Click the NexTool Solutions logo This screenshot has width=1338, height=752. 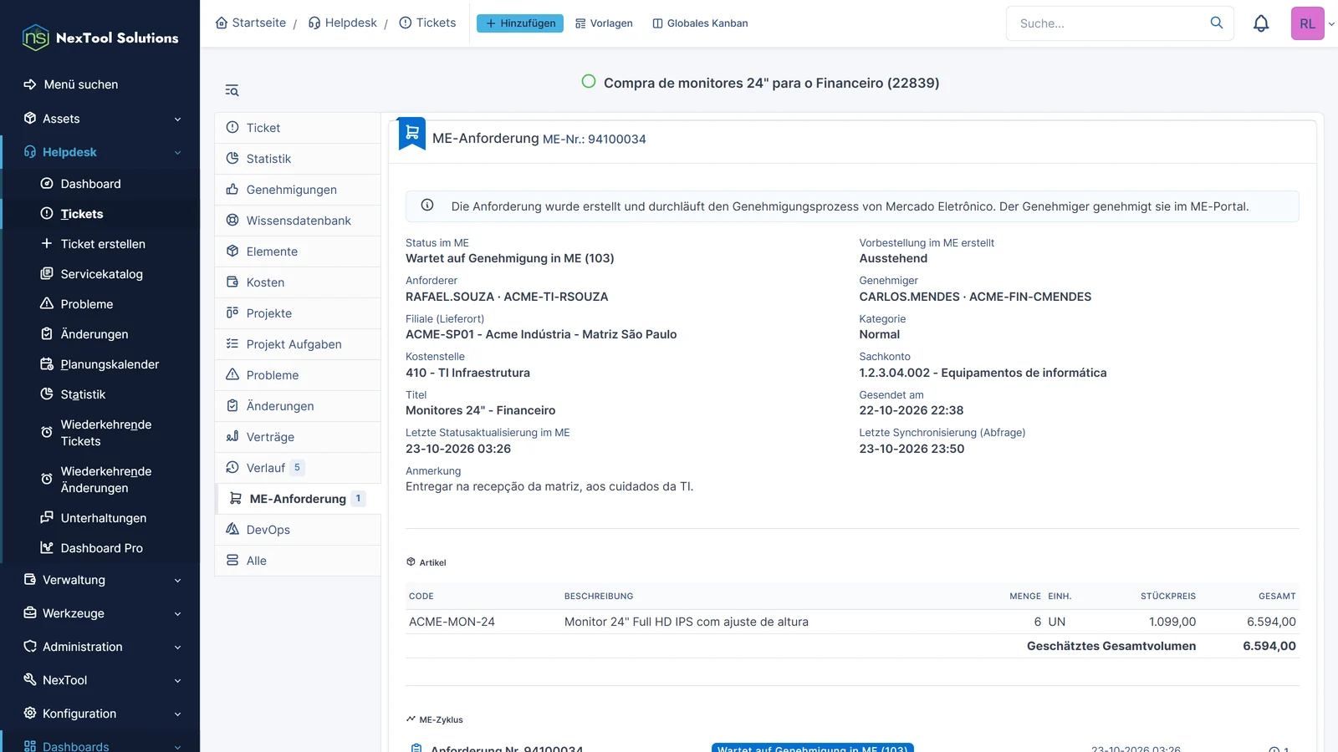(x=100, y=38)
